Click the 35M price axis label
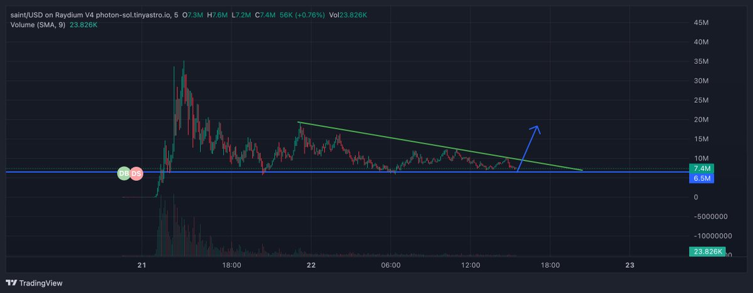753x293 pixels. pyautogui.click(x=701, y=62)
